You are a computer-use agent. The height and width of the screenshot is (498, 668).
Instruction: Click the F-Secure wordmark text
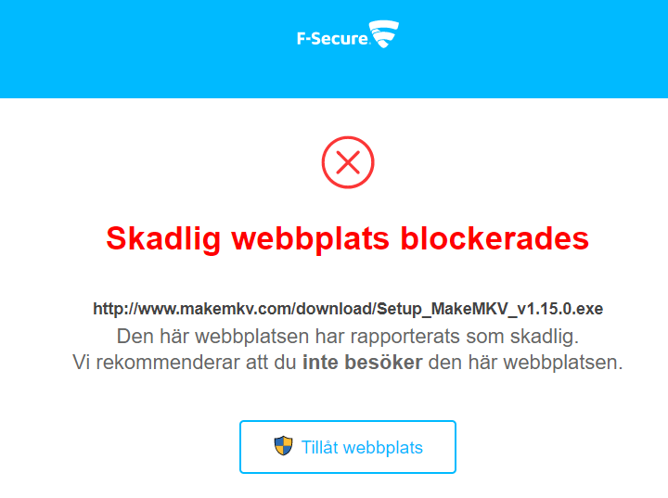tap(331, 39)
